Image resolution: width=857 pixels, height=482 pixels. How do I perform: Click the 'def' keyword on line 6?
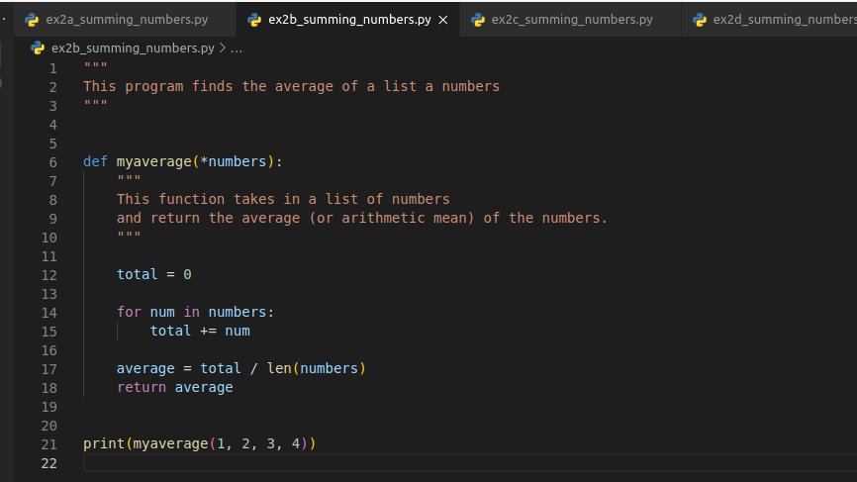click(x=95, y=161)
